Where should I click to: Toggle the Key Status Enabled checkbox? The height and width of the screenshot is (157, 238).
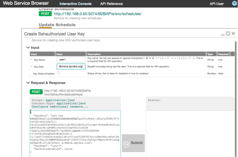coord(58,73)
